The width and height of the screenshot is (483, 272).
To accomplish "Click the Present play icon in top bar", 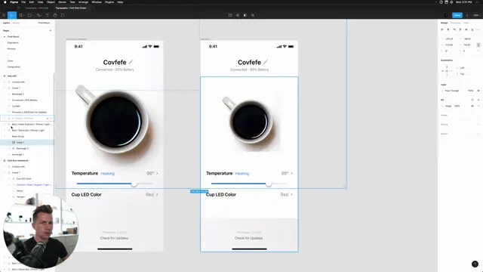I will [x=467, y=15].
